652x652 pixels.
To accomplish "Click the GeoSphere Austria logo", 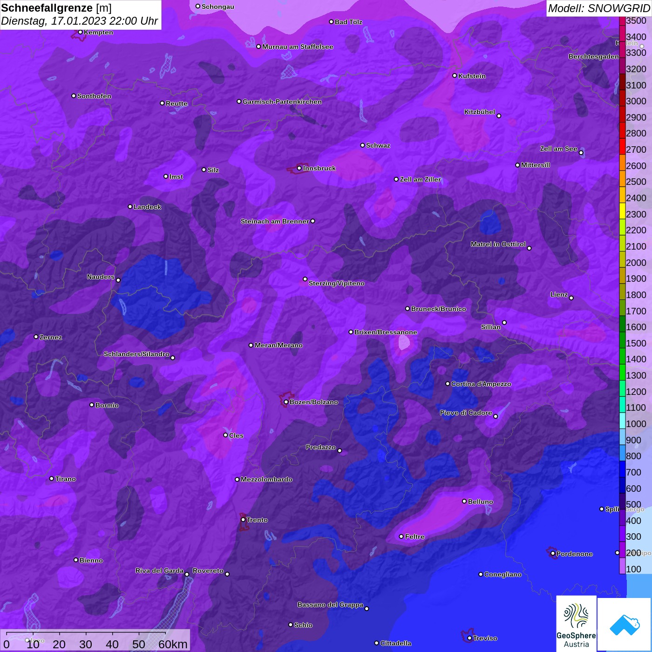I will point(576,623).
